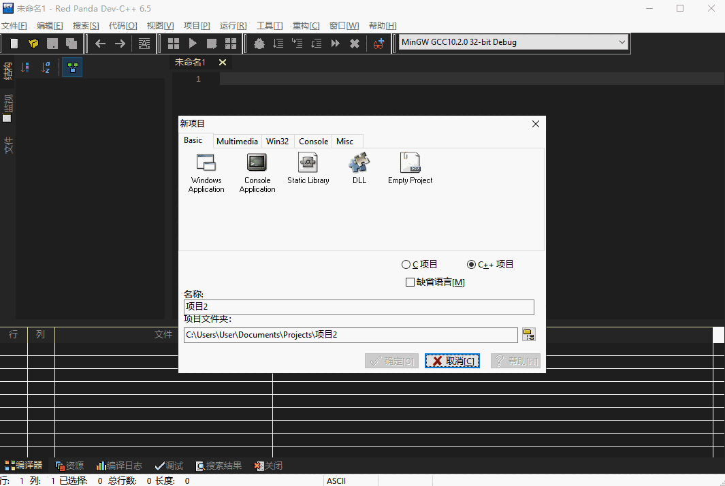Viewport: 725px width, 486px height.
Task: Save all files with the save-all toolbar icon
Action: pos(71,43)
